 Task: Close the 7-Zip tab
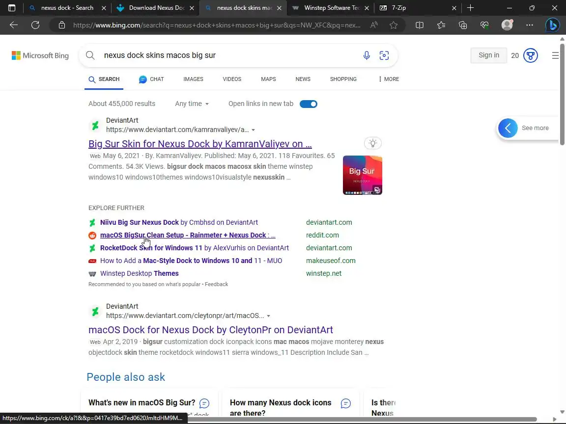pos(454,8)
